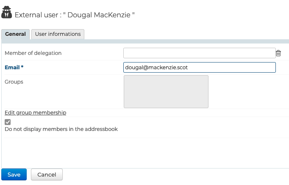Focus the Member of delegation input field
Image resolution: width=289 pixels, height=185 pixels.
coord(199,53)
